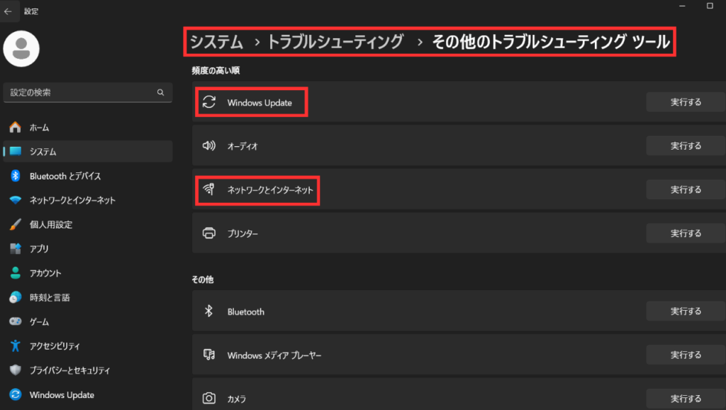The image size is (726, 410).
Task: Open Windows Update in the sidebar
Action: click(88, 394)
